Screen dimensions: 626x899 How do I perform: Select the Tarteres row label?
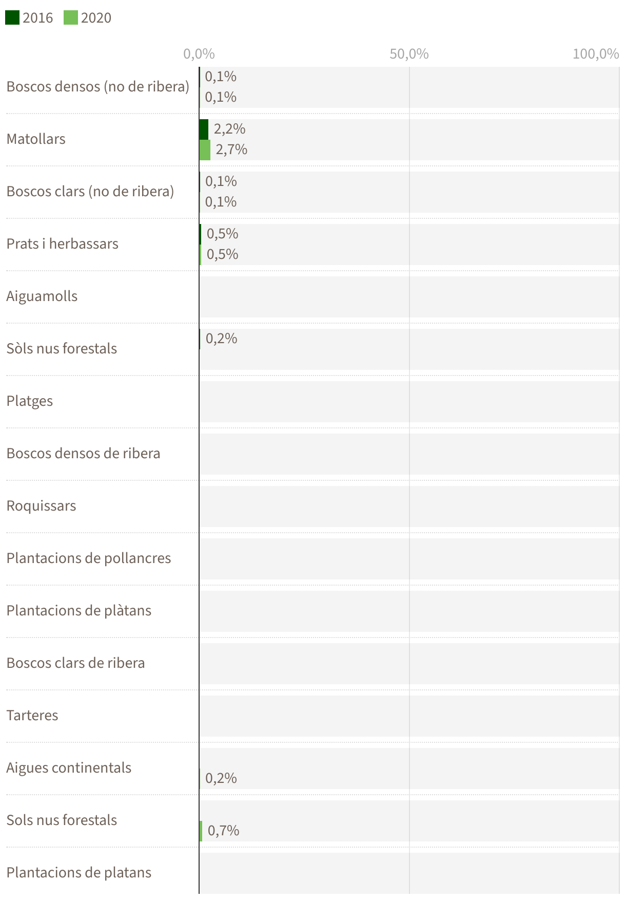pyautogui.click(x=32, y=716)
